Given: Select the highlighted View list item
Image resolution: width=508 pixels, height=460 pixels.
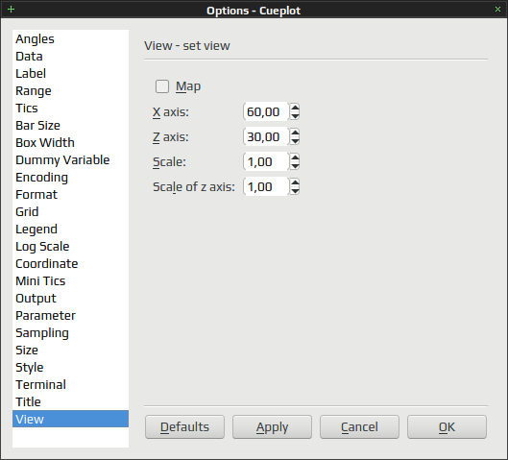Looking at the screenshot, I should (70, 419).
